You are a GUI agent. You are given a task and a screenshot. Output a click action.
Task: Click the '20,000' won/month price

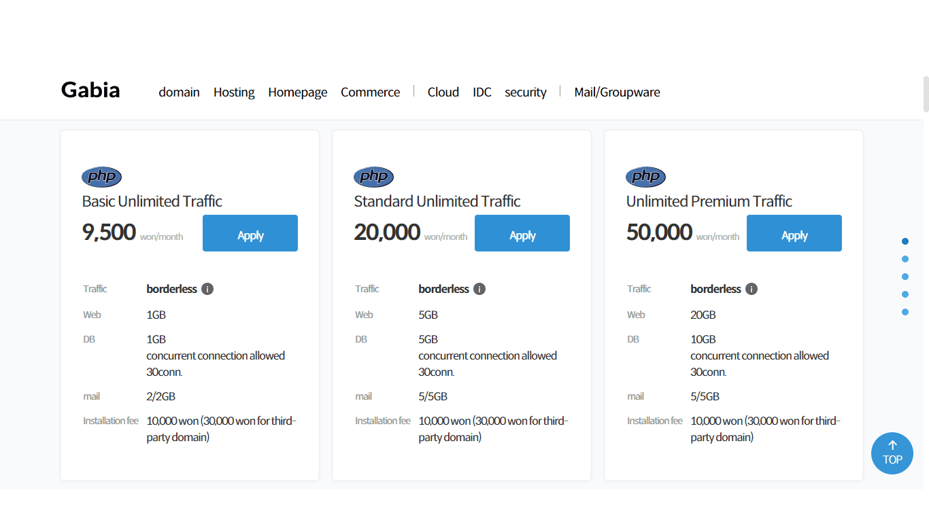(387, 232)
